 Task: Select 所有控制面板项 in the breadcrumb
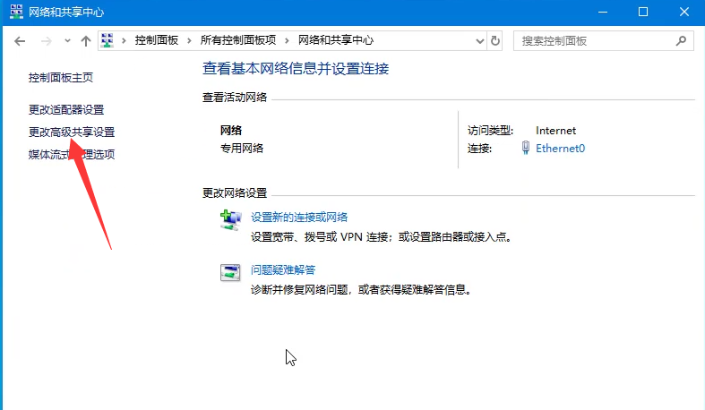(x=238, y=40)
